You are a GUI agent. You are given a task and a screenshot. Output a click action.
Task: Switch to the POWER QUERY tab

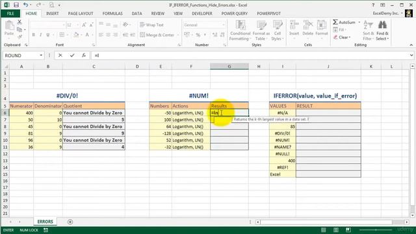coord(235,14)
